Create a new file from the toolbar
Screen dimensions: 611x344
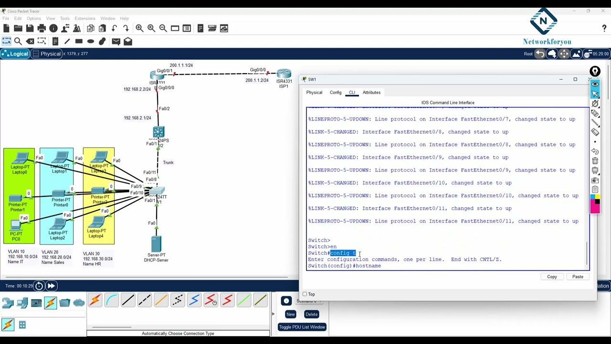[6, 28]
